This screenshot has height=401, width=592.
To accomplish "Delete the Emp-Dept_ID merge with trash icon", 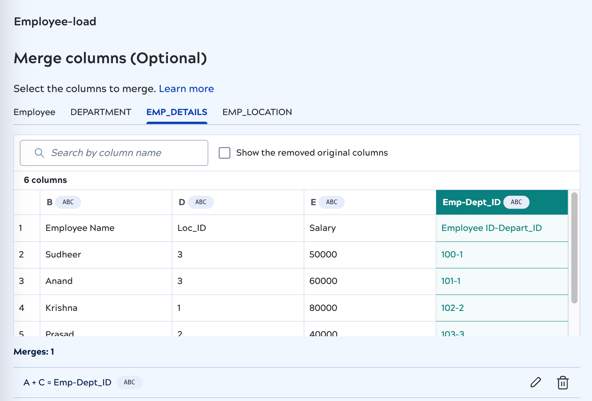I will (562, 383).
